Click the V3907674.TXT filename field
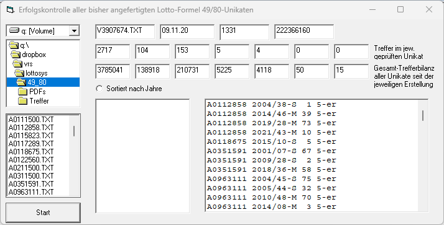This screenshot has width=444, height=225. tap(125, 32)
